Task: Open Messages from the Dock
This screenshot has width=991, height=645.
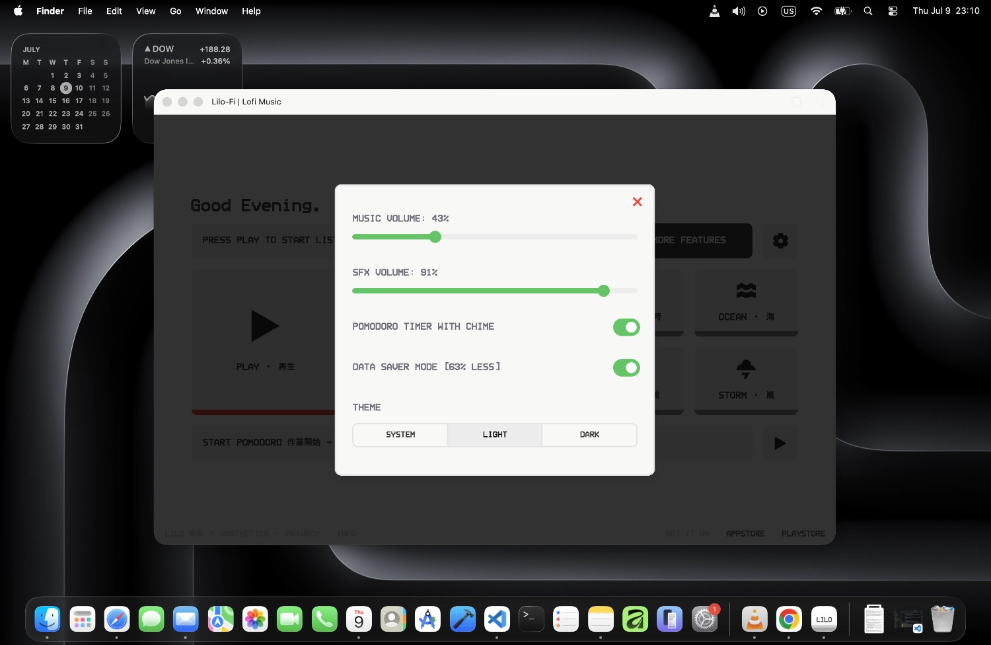Action: coord(151,619)
